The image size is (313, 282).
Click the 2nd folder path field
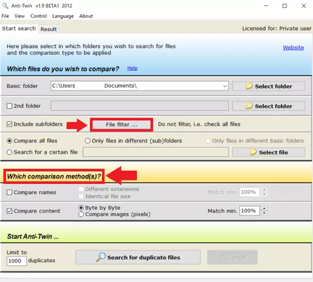pos(140,106)
